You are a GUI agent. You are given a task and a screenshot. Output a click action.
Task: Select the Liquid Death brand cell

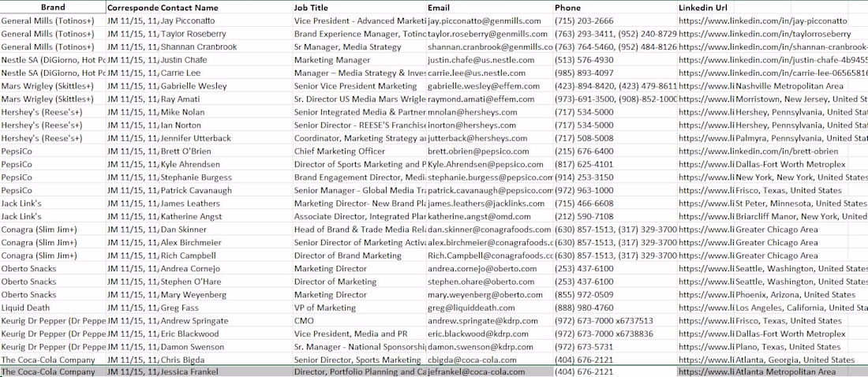[x=53, y=308]
